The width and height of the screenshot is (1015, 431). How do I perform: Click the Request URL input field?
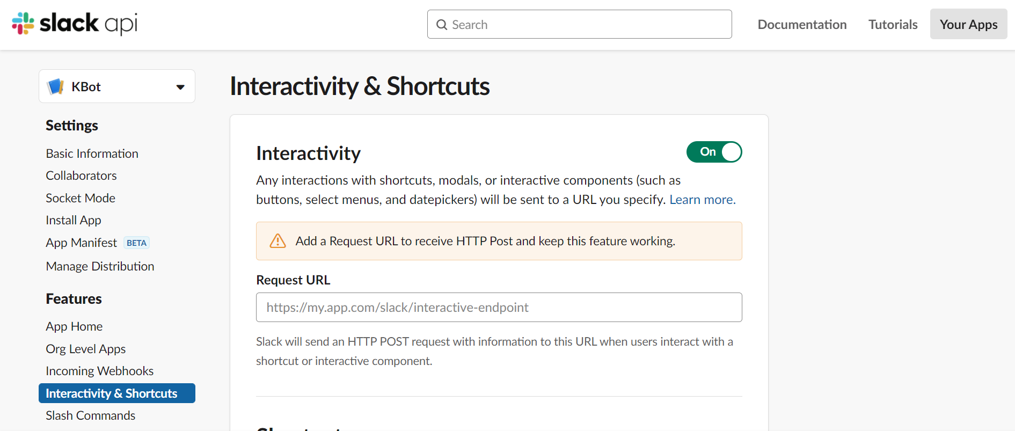click(x=499, y=307)
